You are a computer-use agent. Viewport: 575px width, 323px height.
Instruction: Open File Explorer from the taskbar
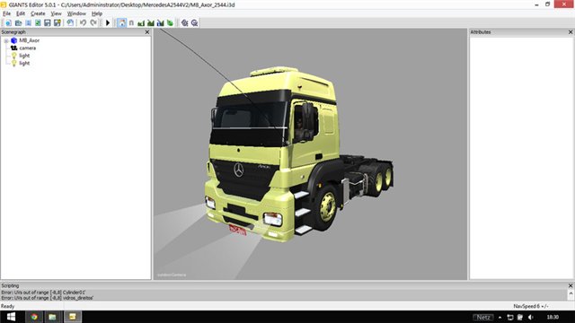pos(52,317)
